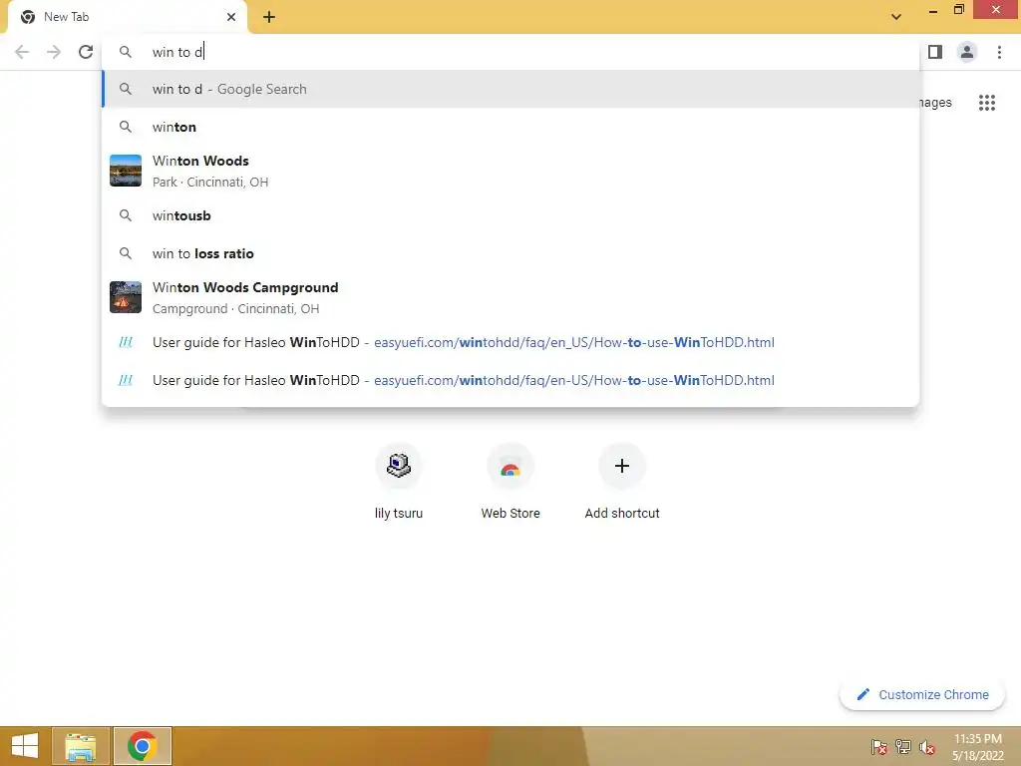This screenshot has height=766, width=1021.
Task: Open the profile avatar menu
Action: coord(967,52)
